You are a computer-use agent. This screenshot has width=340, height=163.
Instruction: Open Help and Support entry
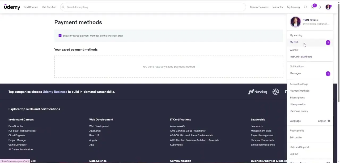coord(299,147)
